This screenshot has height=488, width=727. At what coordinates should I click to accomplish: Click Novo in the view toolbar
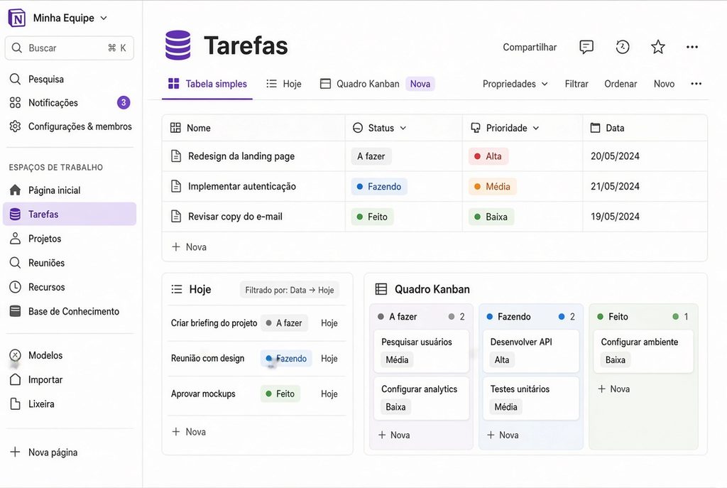(x=664, y=84)
